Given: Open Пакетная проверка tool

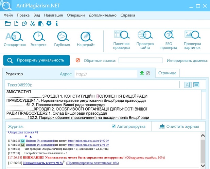Looking at the screenshot, I should pos(121,40).
